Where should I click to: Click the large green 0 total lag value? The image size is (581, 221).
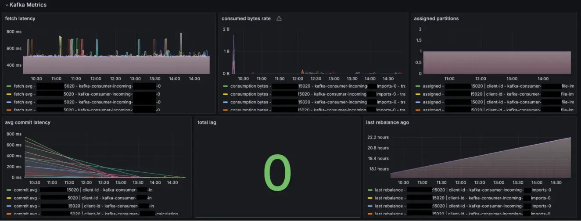click(277, 173)
